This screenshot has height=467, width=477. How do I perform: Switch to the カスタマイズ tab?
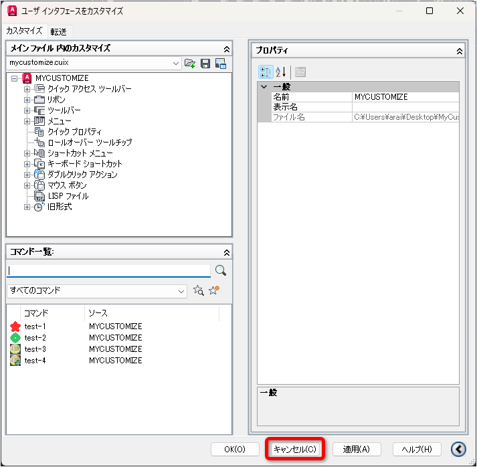click(24, 31)
